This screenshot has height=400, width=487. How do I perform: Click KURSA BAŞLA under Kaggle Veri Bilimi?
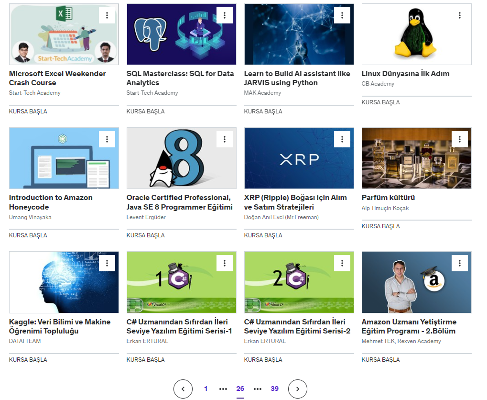point(28,359)
